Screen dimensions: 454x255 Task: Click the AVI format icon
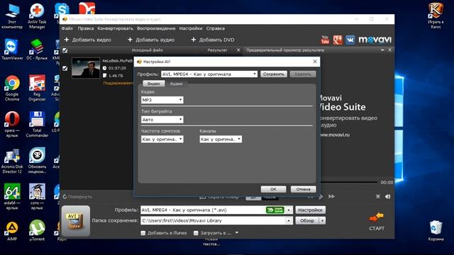pyautogui.click(x=76, y=221)
